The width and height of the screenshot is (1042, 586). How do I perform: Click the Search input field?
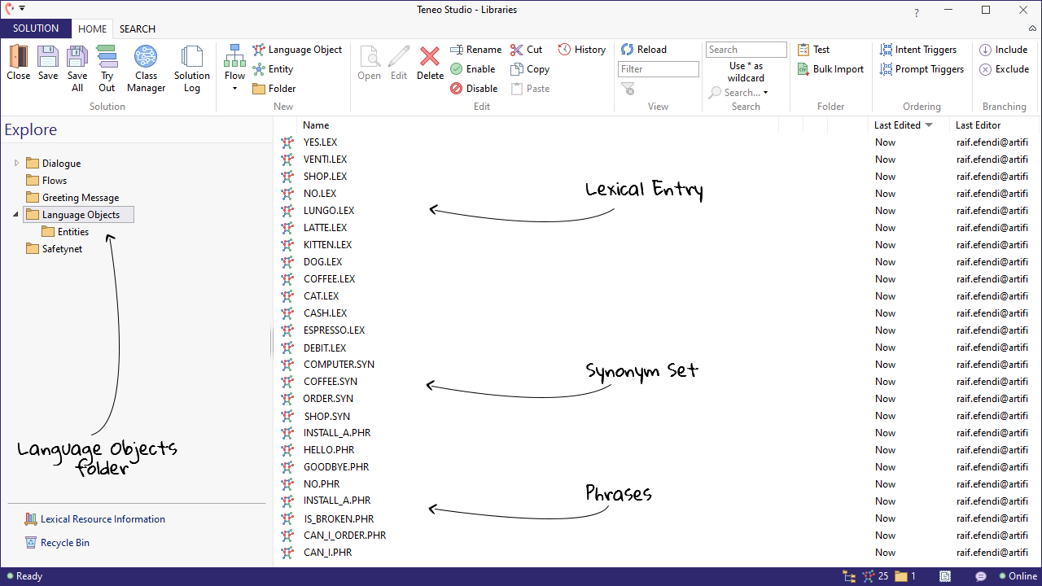click(x=746, y=50)
